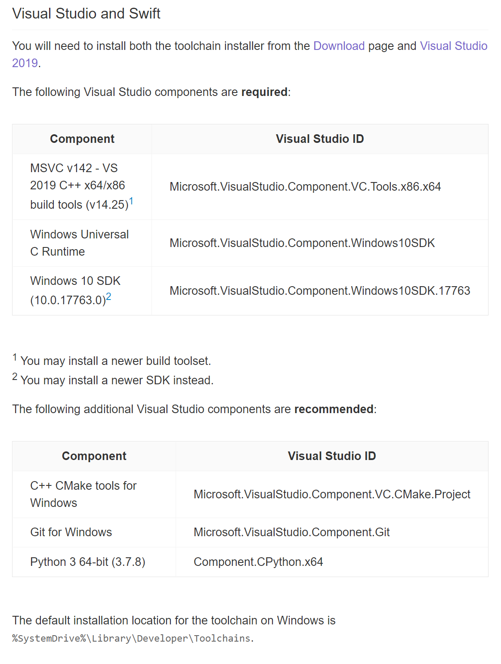Click footnote 2 superscript after (10.0.17763.0)
Screen dimensions: 501x664
click(109, 296)
